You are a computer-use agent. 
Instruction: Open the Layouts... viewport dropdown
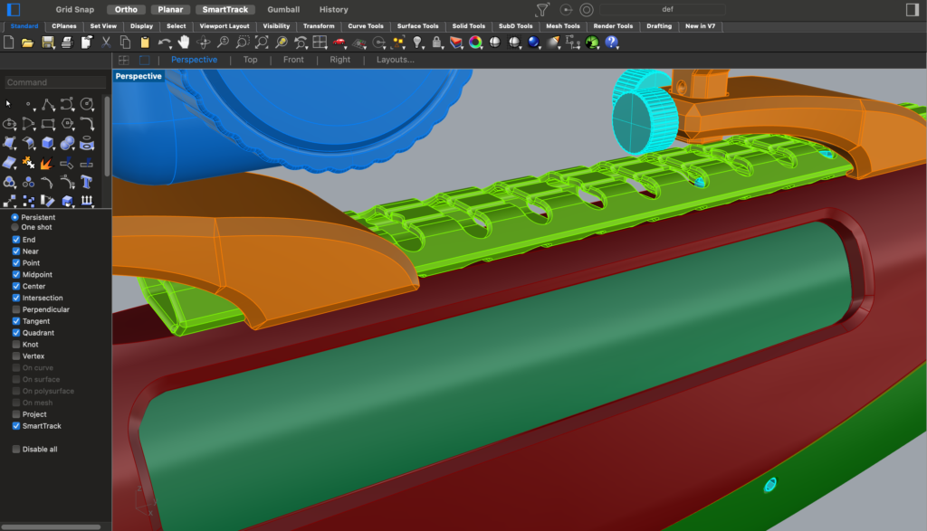[395, 60]
